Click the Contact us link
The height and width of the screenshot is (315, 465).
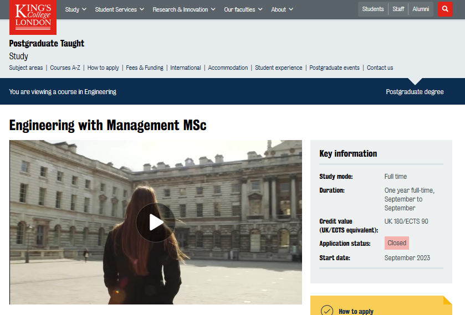click(380, 68)
